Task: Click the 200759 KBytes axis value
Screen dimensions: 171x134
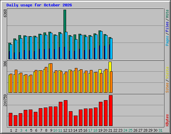Action: (x=5, y=100)
